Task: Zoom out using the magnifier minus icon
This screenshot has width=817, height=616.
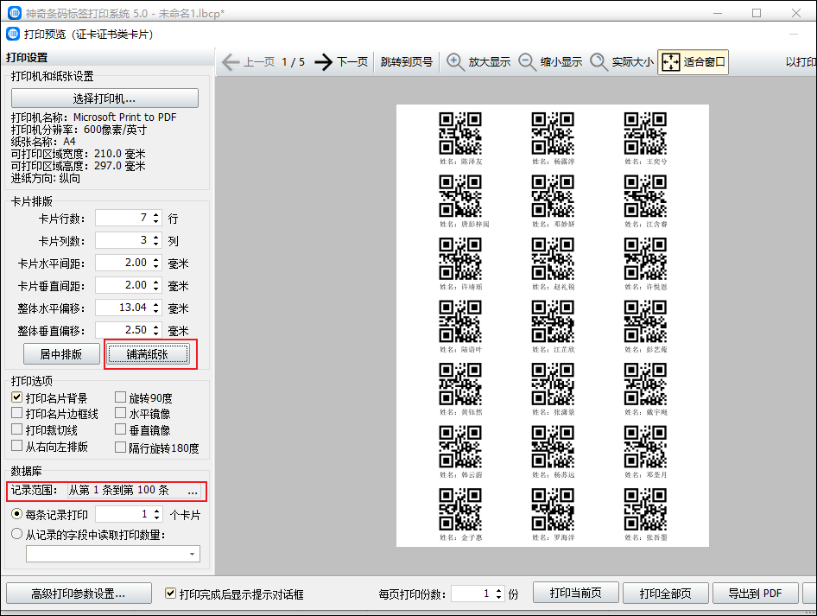Action: [527, 62]
